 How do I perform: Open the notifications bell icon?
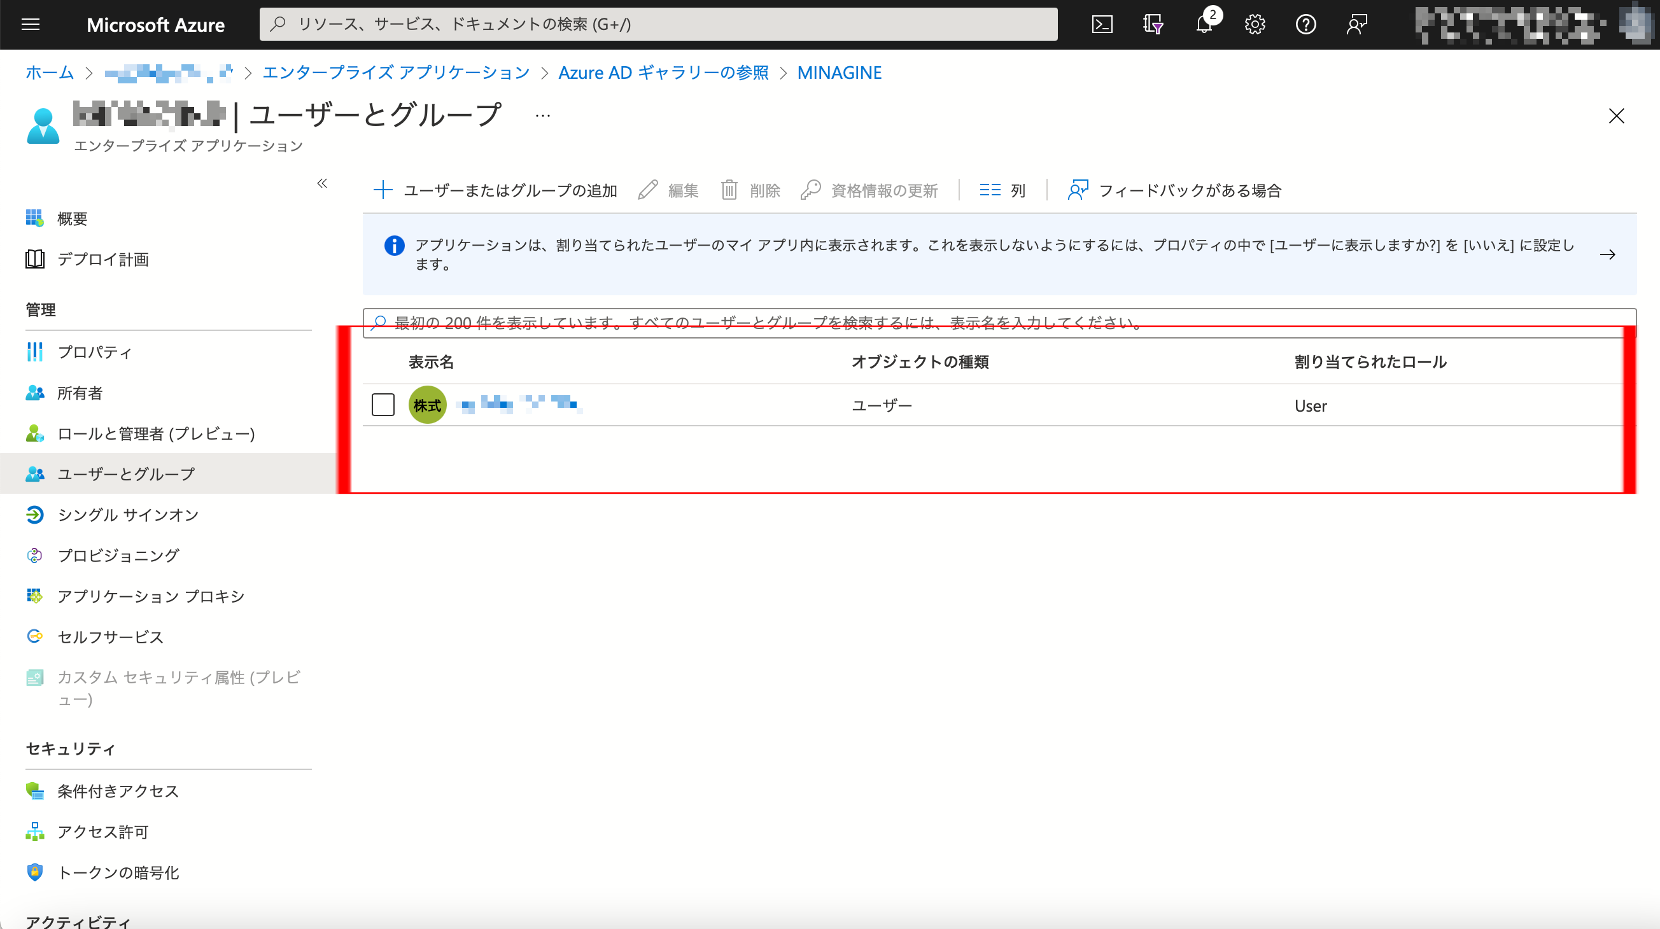click(1203, 24)
